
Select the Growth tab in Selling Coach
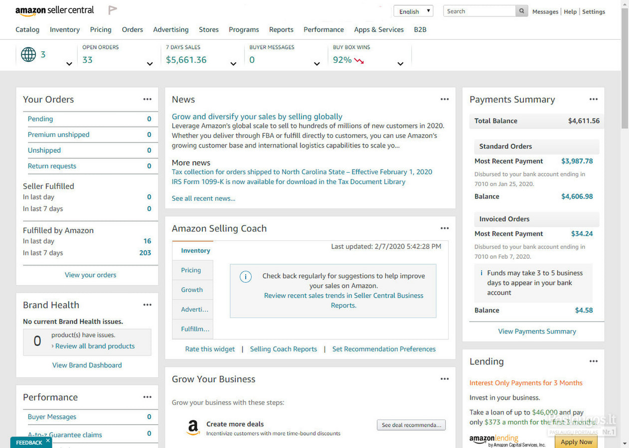coord(193,290)
